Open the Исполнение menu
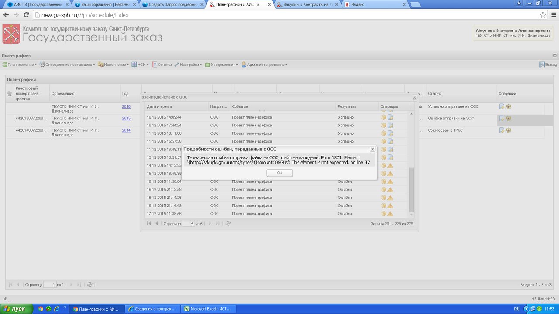Image resolution: width=559 pixels, height=314 pixels. click(113, 65)
